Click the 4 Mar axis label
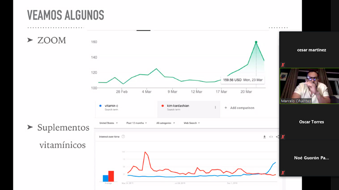Viewport: 339px width, 190px height. pos(147,92)
